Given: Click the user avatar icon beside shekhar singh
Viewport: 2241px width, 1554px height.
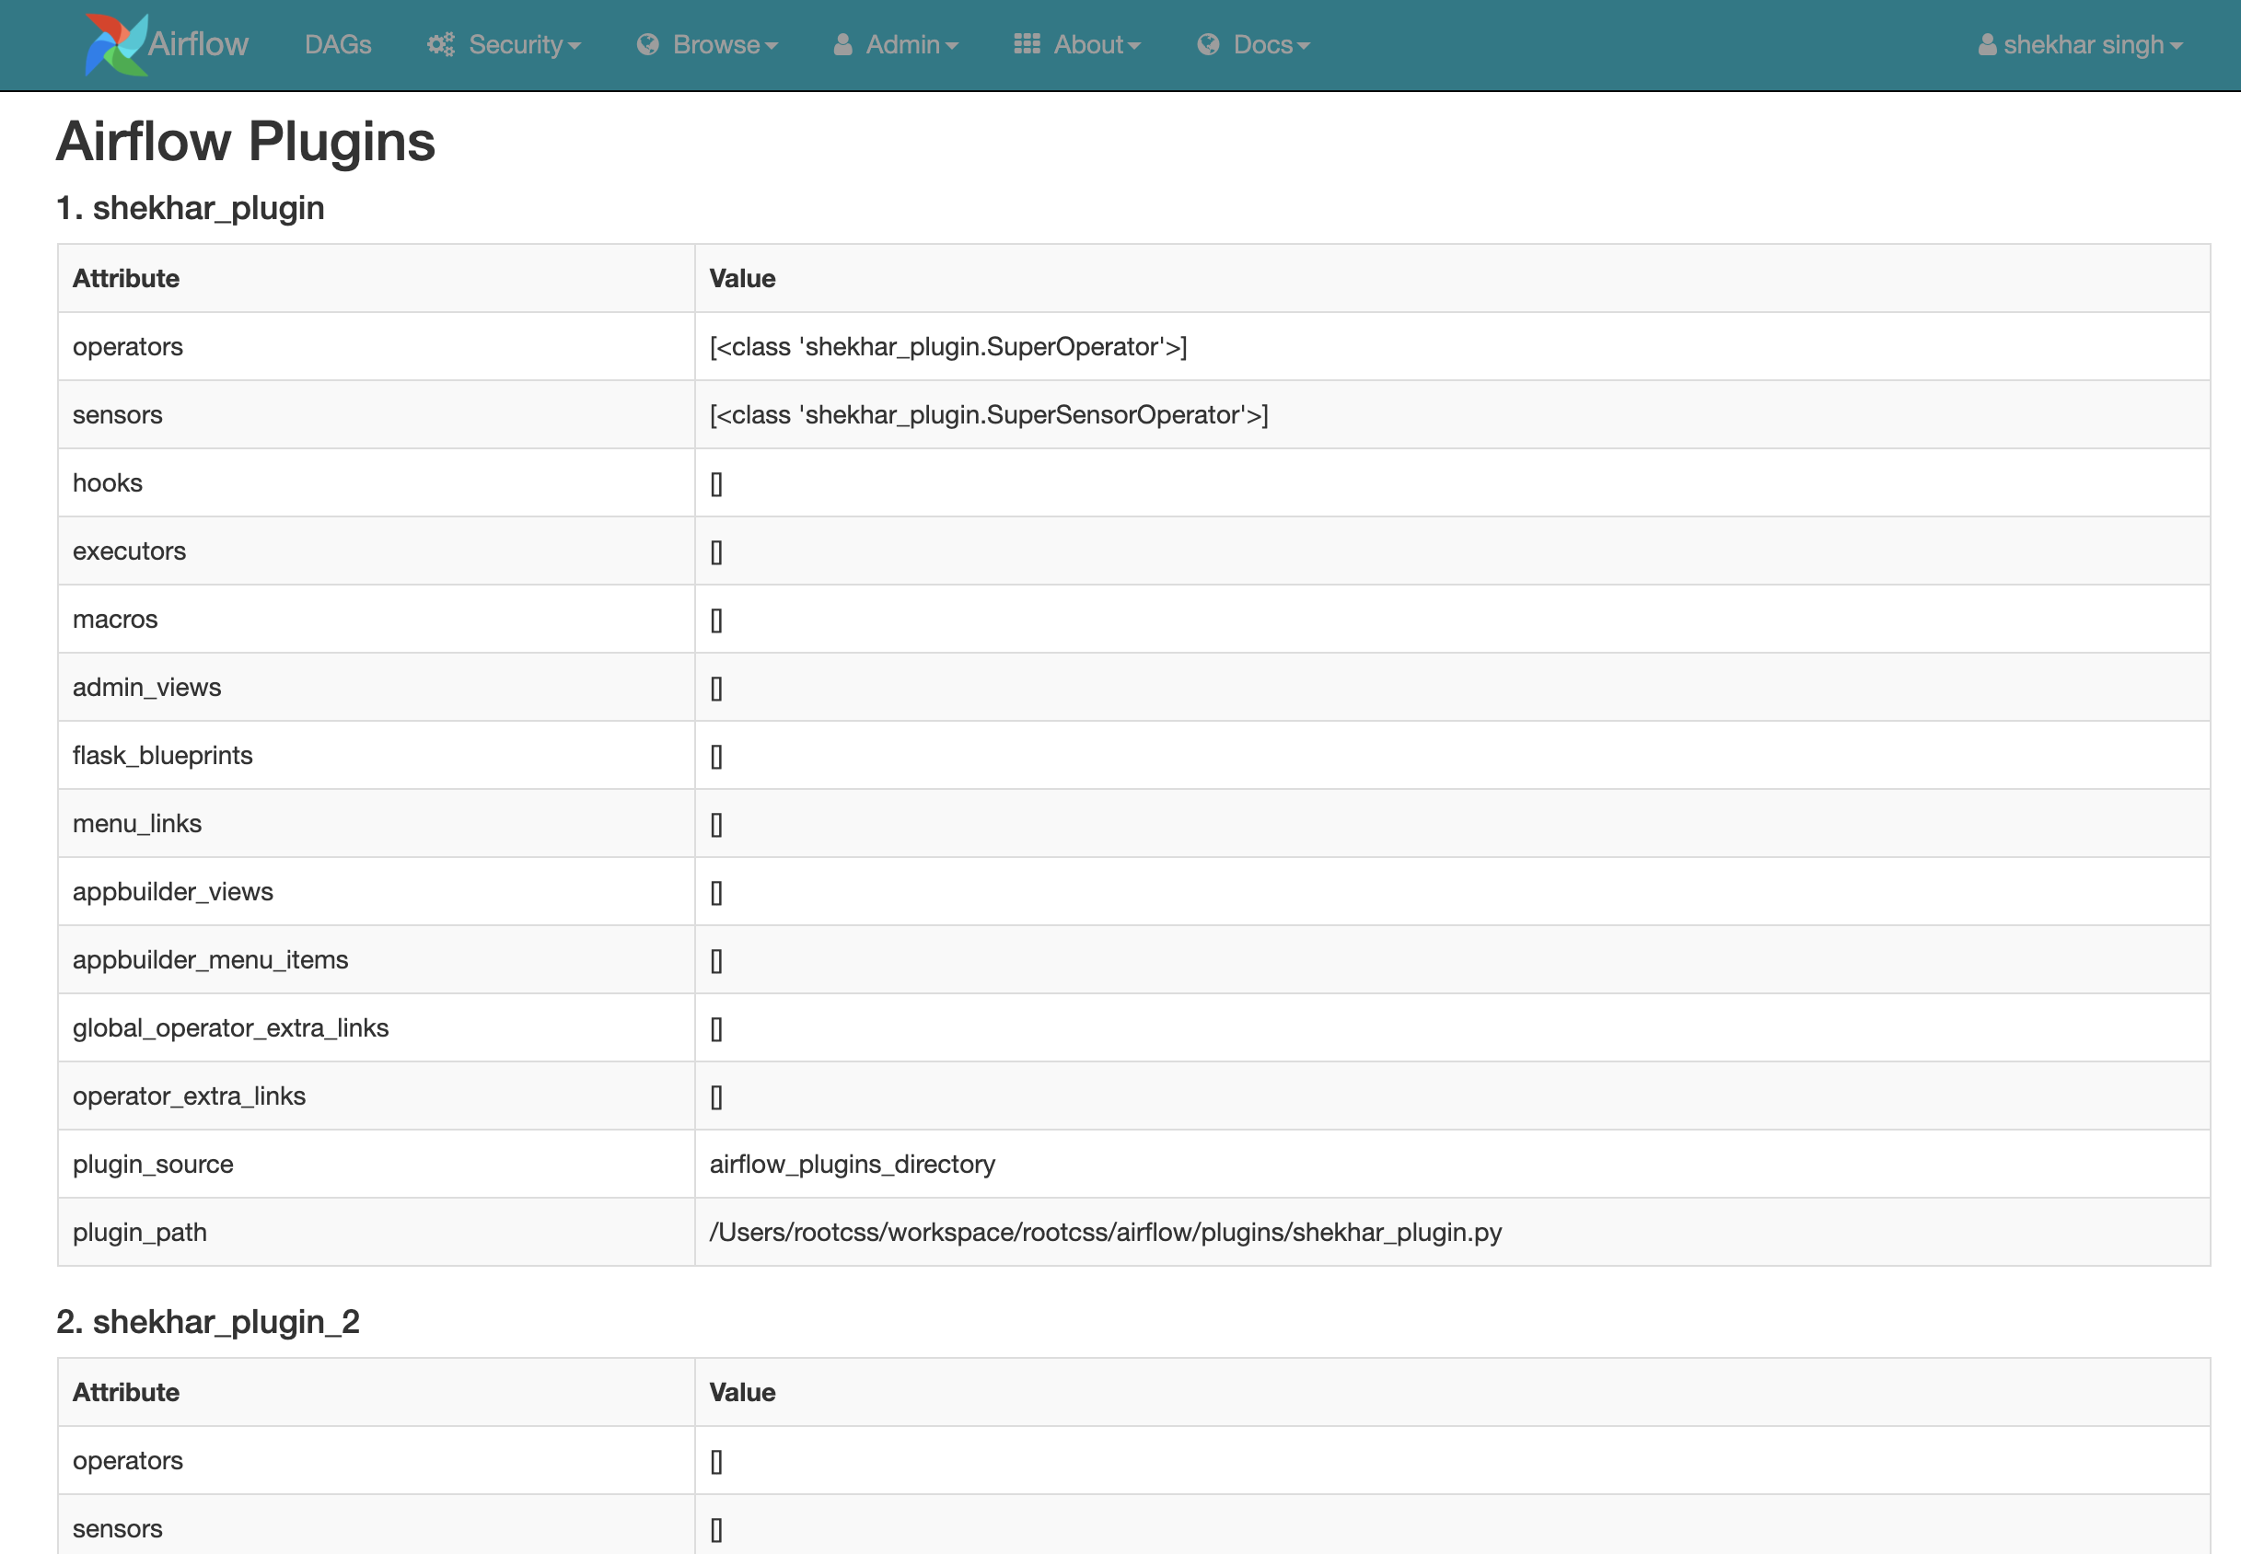Looking at the screenshot, I should pyautogui.click(x=1987, y=45).
